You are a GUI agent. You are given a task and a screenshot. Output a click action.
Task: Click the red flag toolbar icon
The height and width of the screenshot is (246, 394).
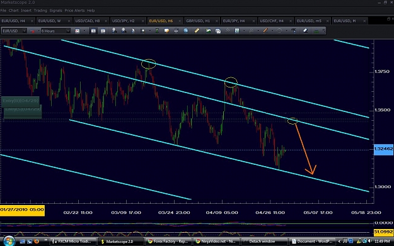[x=32, y=31]
